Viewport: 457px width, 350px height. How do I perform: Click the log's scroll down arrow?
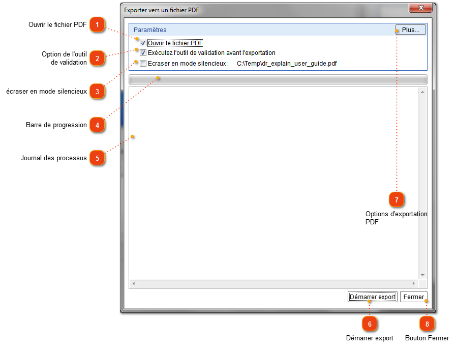click(422, 275)
